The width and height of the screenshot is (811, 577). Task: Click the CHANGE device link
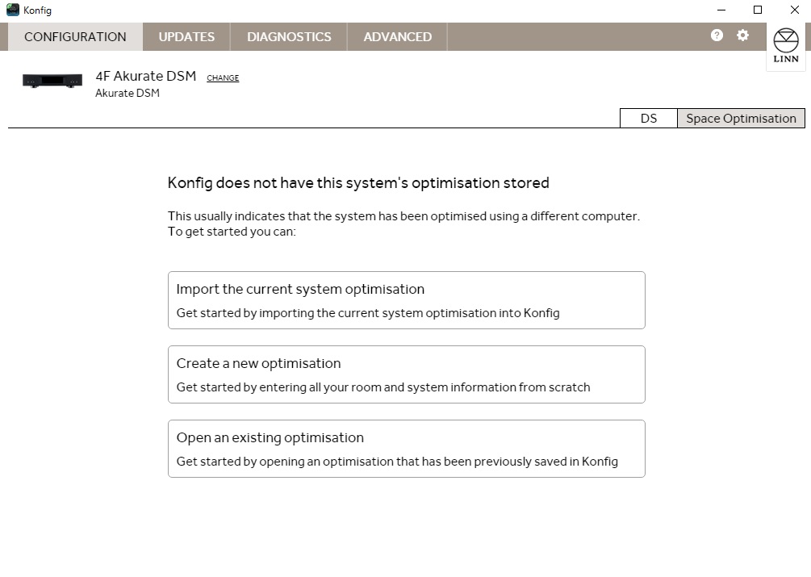click(x=223, y=78)
